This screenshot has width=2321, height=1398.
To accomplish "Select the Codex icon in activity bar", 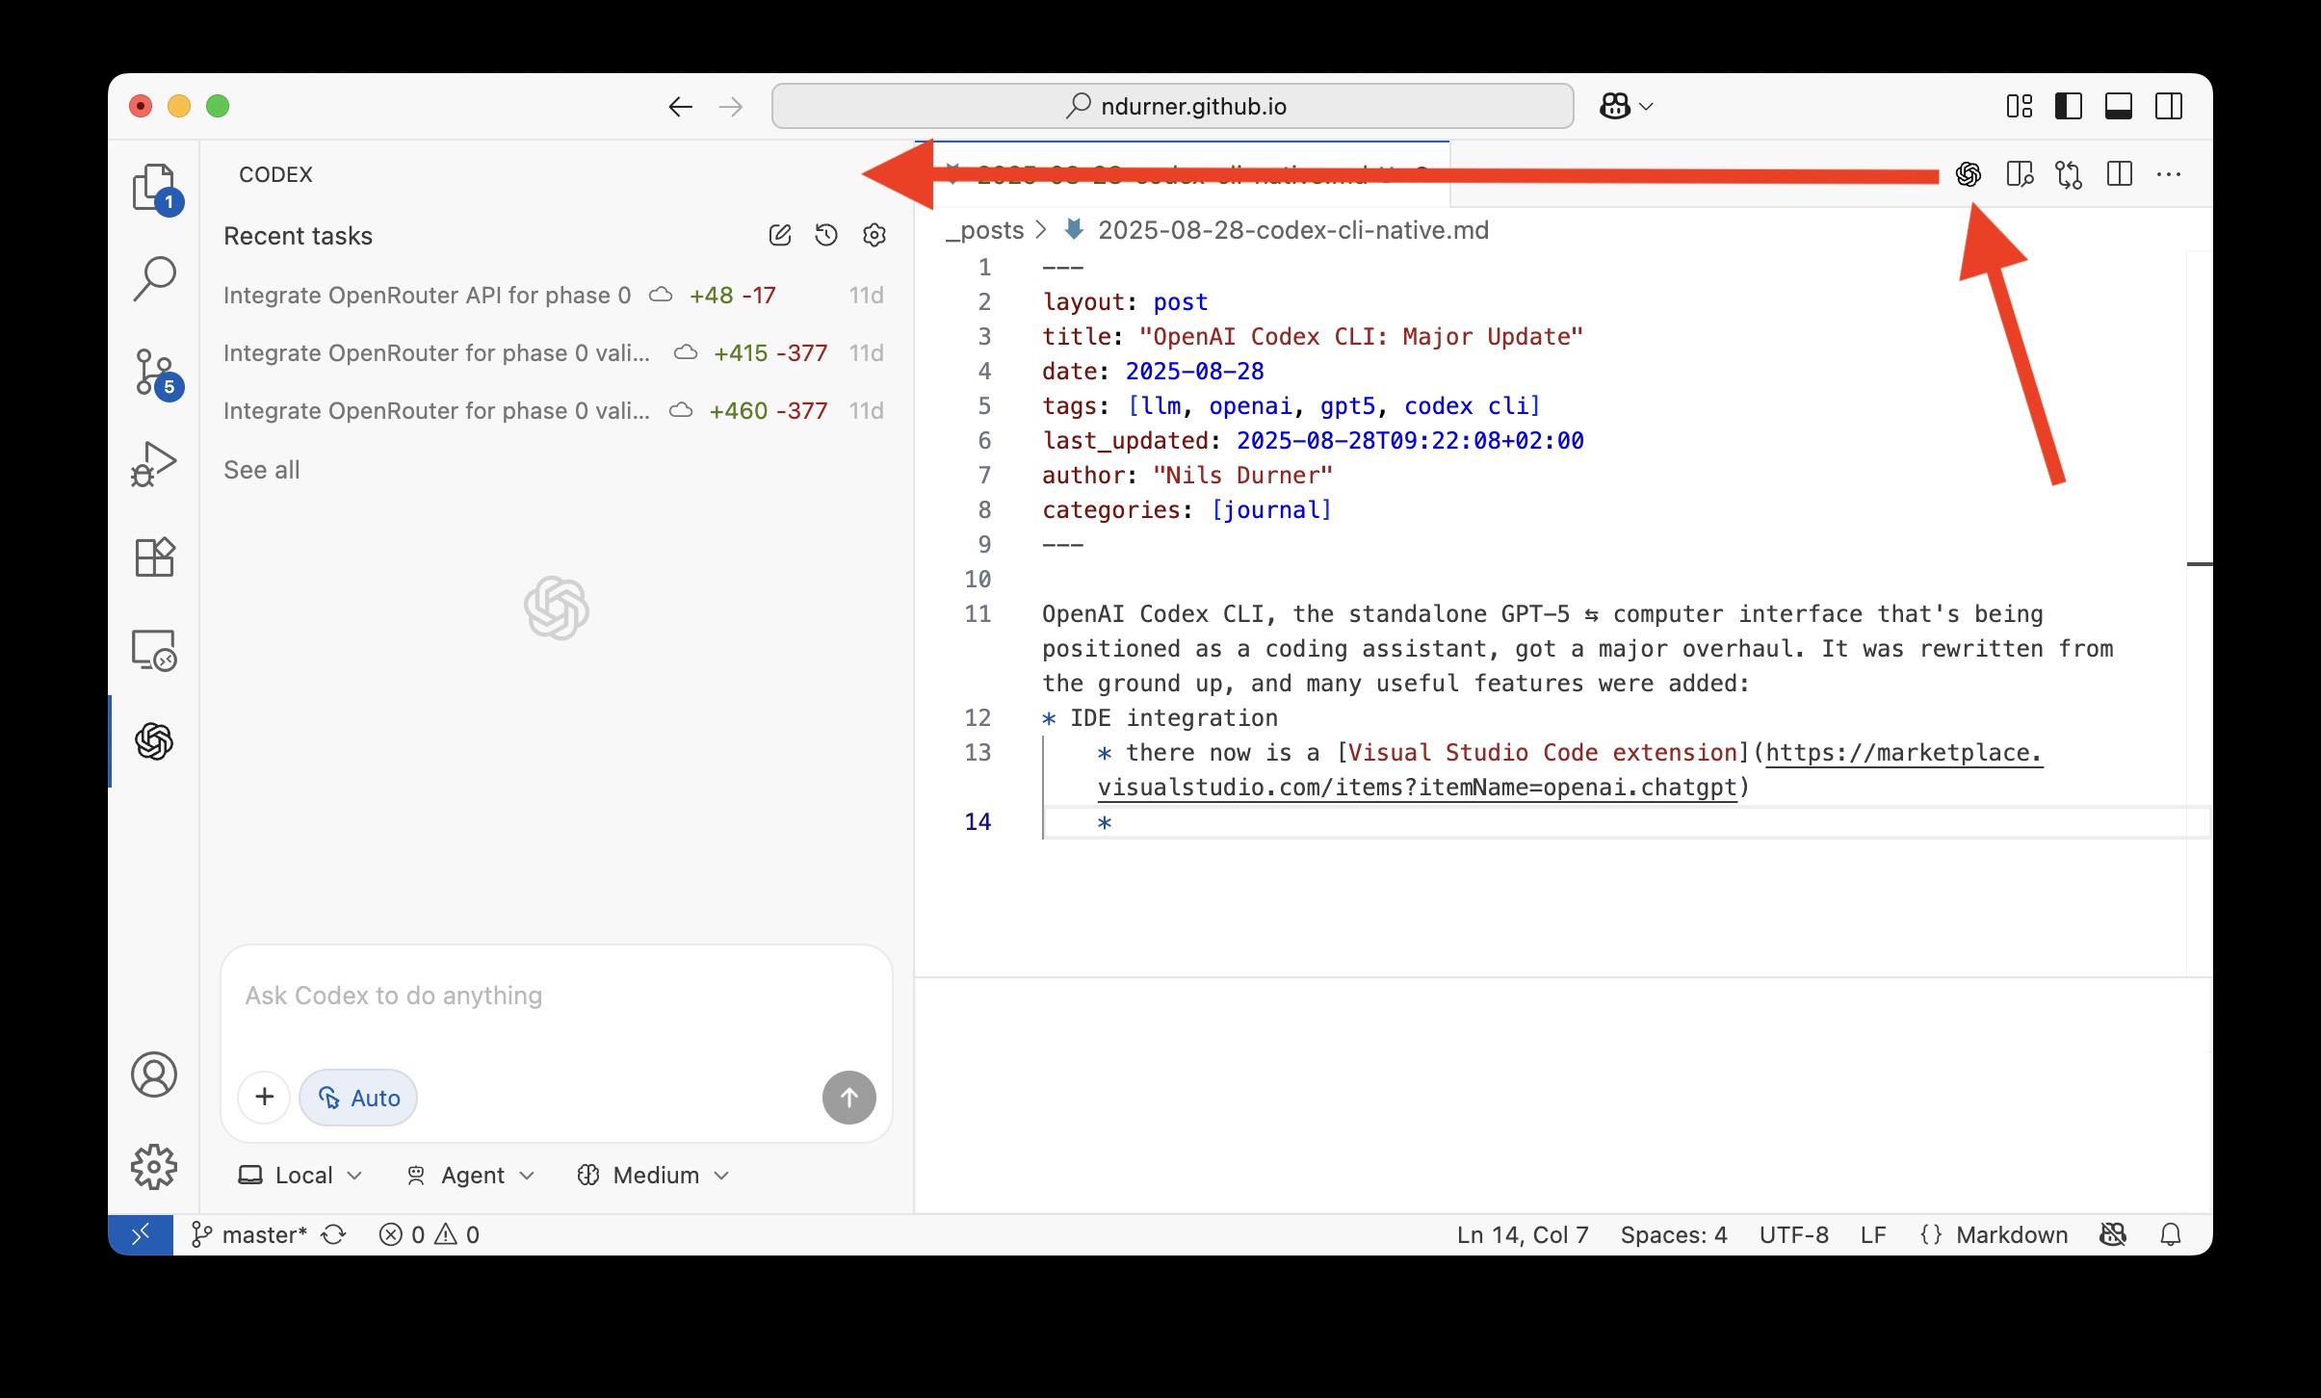I will pos(154,741).
